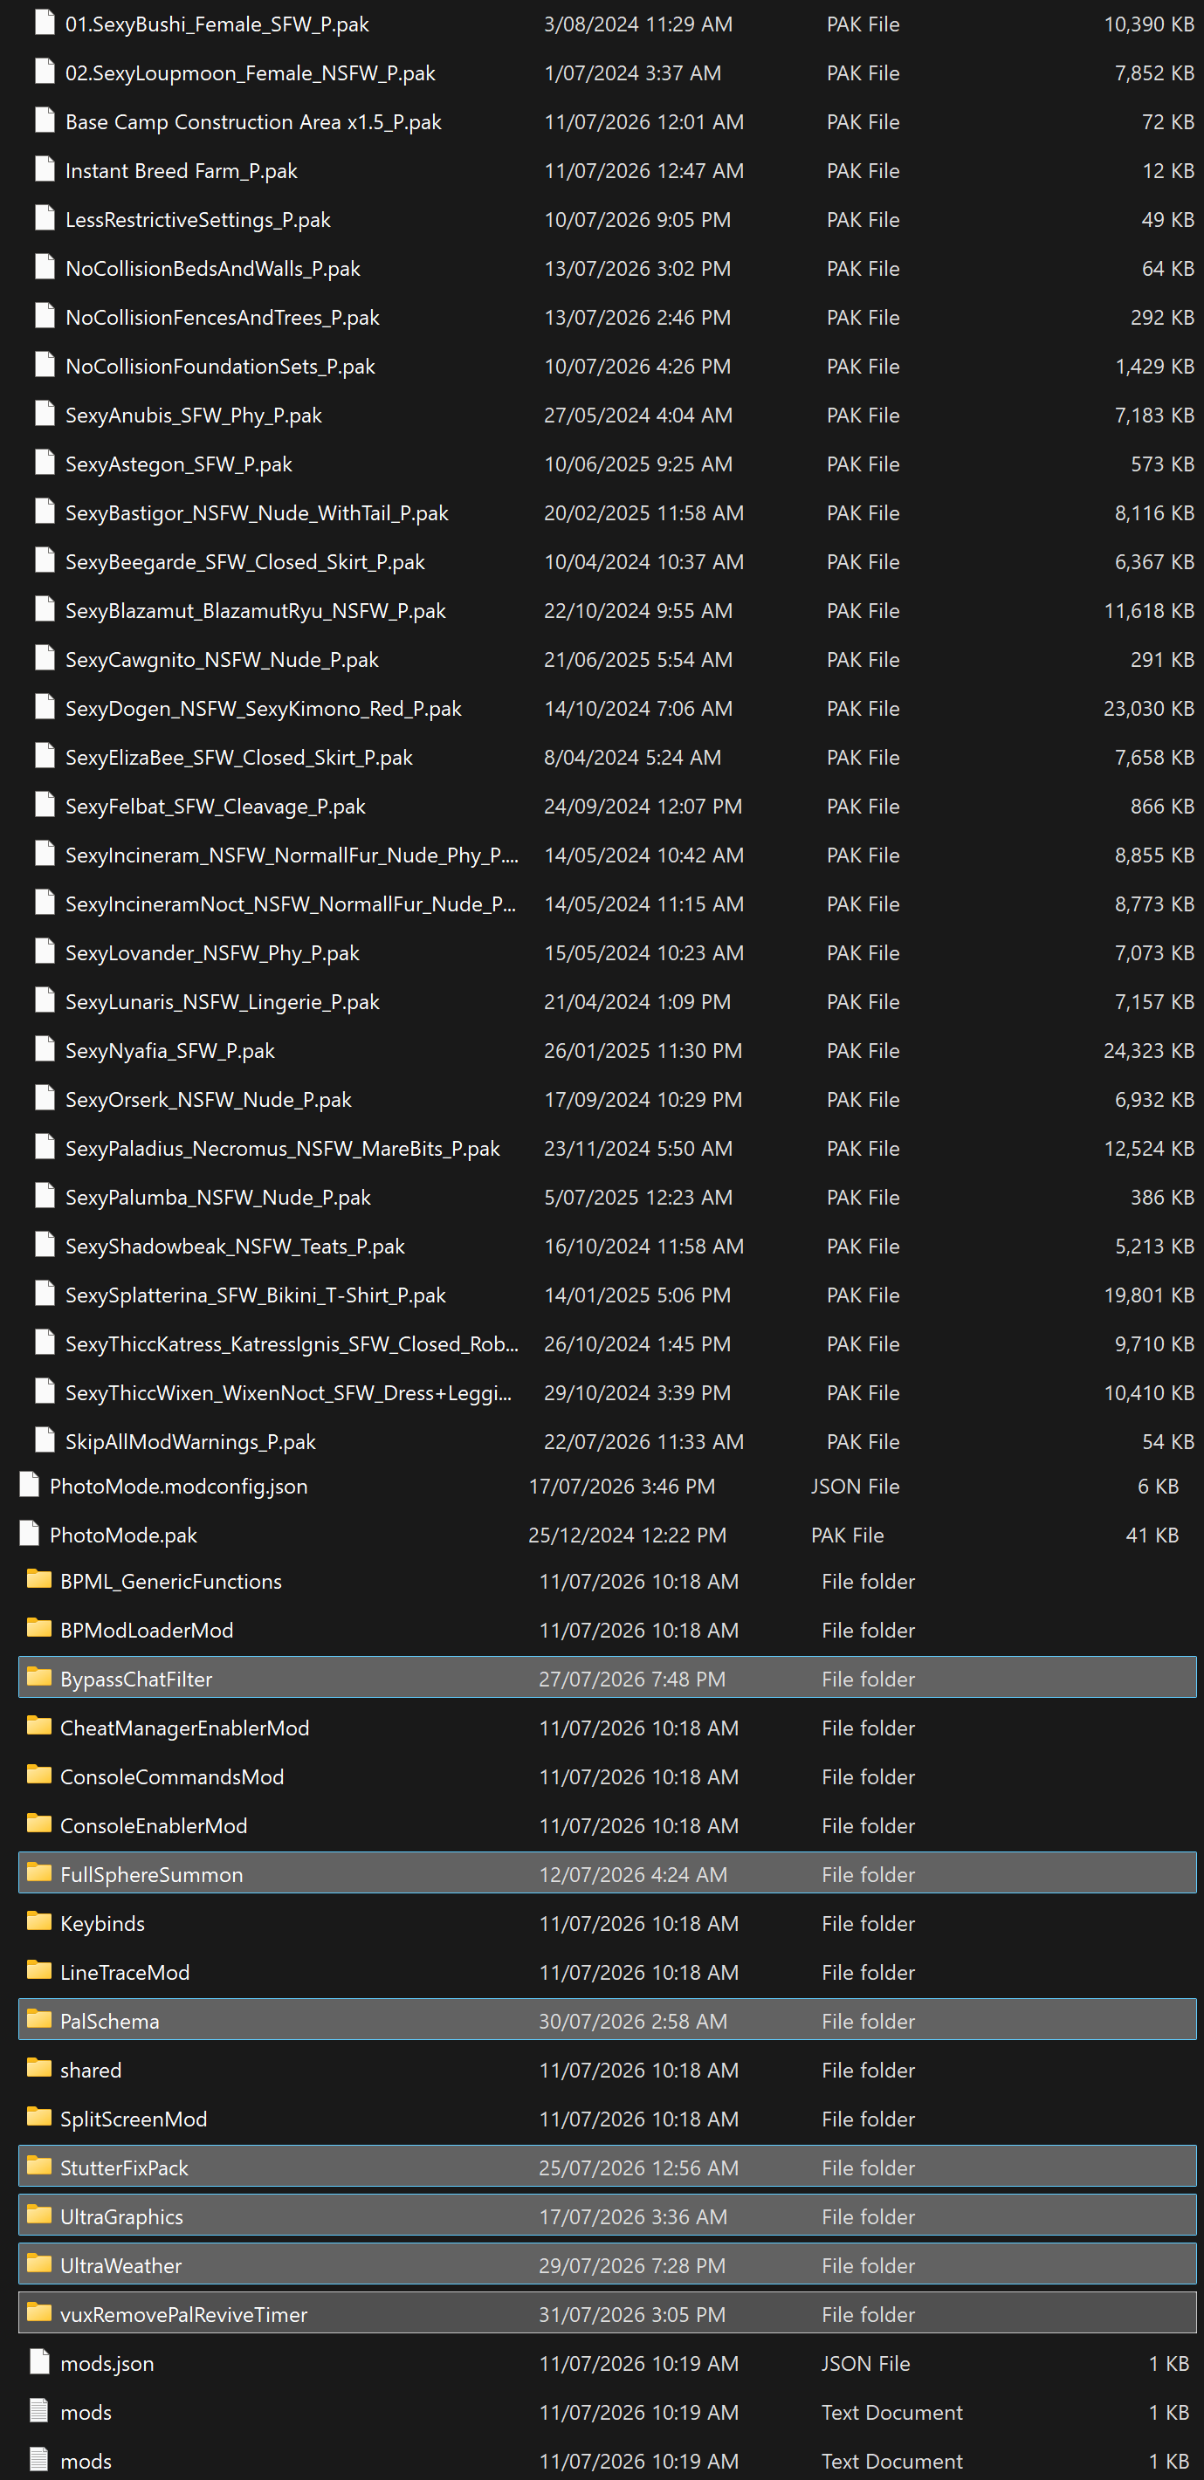This screenshot has height=2480, width=1204.
Task: Click the SkipAllModWarnings_P.pak file icon
Action: click(x=45, y=1440)
